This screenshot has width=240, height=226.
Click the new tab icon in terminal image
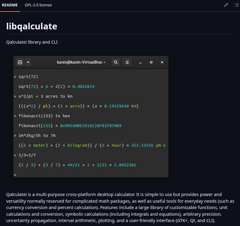coord(20,62)
